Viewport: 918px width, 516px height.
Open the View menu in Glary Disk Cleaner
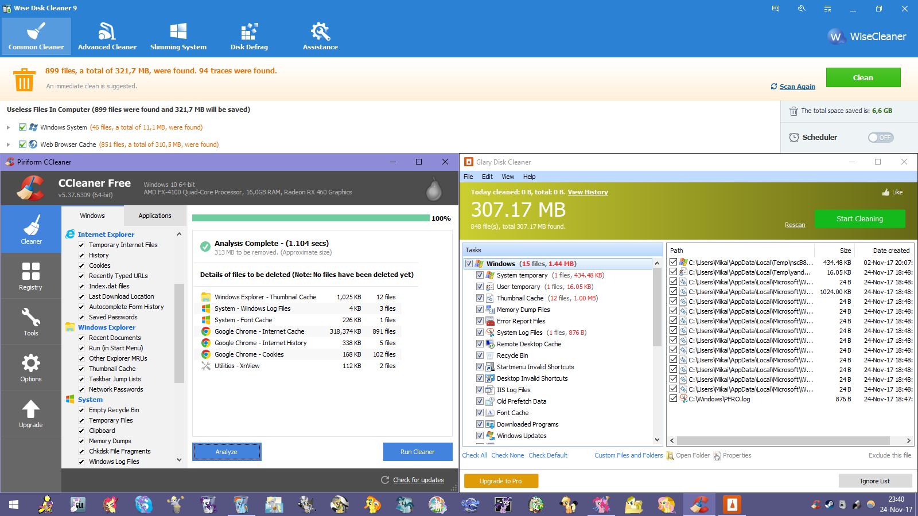click(x=508, y=177)
